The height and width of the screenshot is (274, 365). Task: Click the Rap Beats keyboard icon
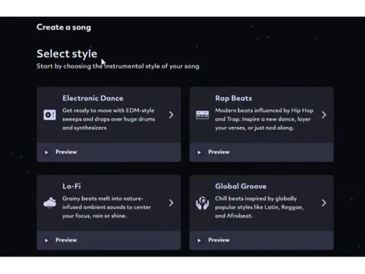pyautogui.click(x=202, y=115)
